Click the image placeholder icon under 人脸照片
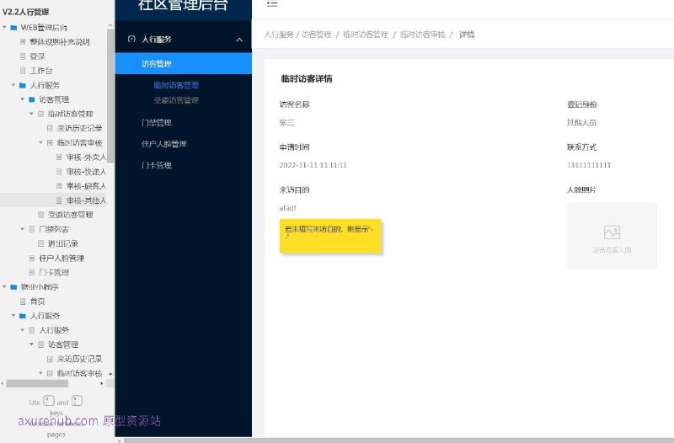This screenshot has width=674, height=443. click(x=612, y=232)
